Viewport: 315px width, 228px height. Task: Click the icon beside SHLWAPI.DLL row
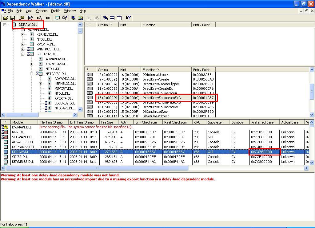(x=5, y=137)
